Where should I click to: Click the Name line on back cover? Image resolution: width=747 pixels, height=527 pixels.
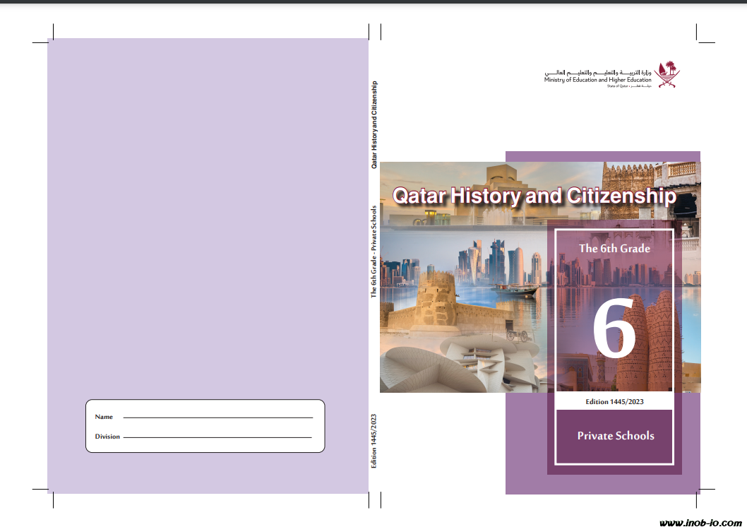(x=217, y=418)
